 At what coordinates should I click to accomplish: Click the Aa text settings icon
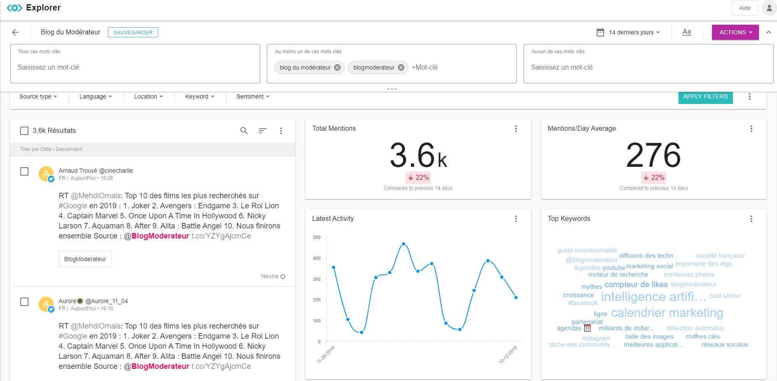coord(687,32)
